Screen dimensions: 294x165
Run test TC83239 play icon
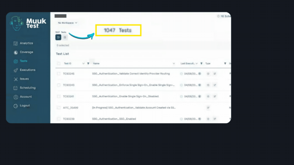(x=200, y=119)
